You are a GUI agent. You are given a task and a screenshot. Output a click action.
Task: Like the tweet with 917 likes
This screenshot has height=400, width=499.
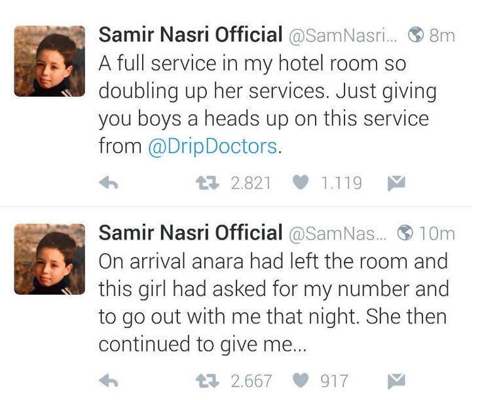(x=301, y=380)
